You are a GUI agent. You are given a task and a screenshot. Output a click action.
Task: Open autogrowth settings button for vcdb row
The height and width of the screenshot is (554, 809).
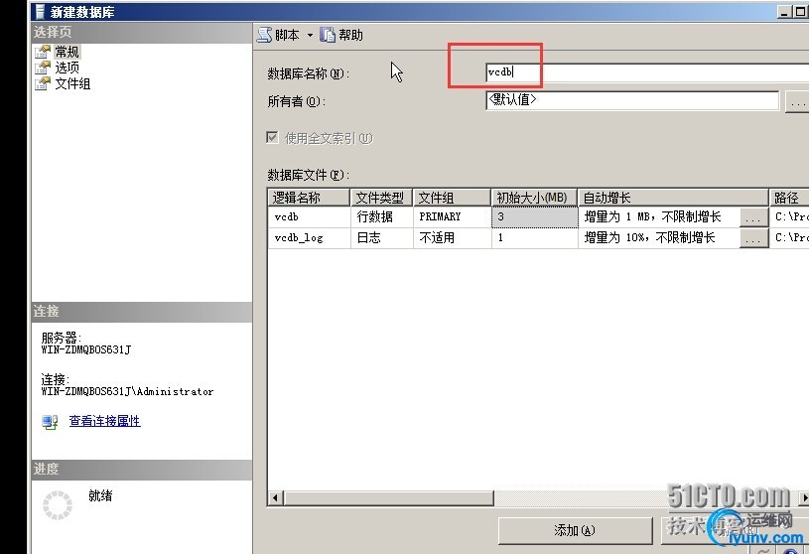753,217
